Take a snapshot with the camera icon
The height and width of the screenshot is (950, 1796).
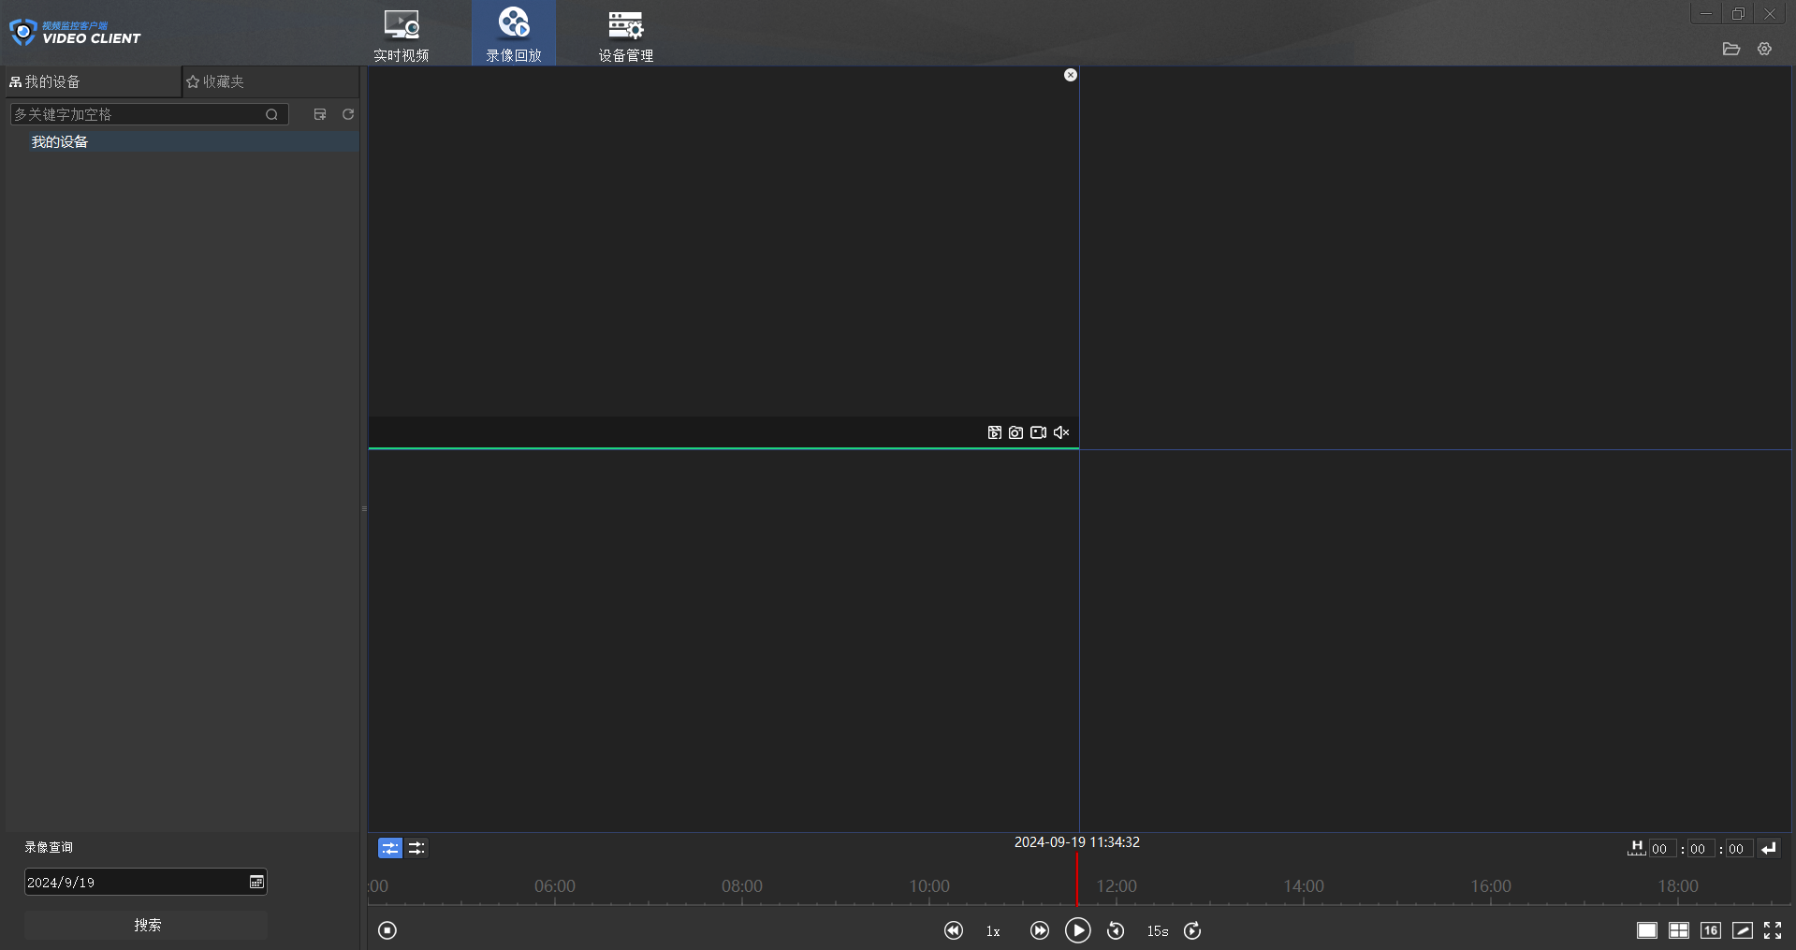tap(1016, 432)
